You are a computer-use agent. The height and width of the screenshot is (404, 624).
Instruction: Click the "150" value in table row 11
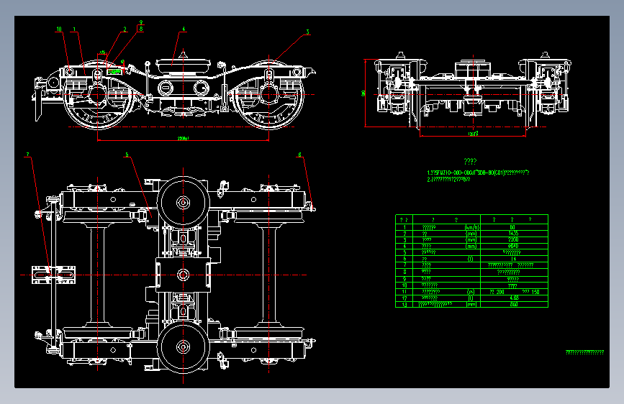(x=535, y=292)
